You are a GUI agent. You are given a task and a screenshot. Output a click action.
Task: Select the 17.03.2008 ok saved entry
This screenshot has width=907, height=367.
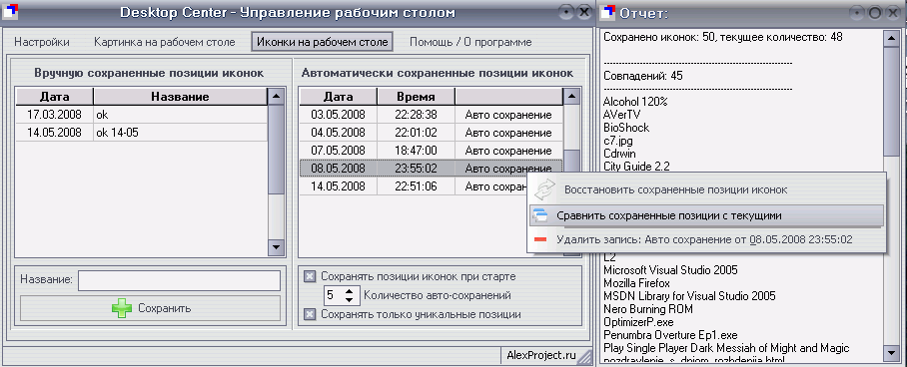click(x=142, y=115)
